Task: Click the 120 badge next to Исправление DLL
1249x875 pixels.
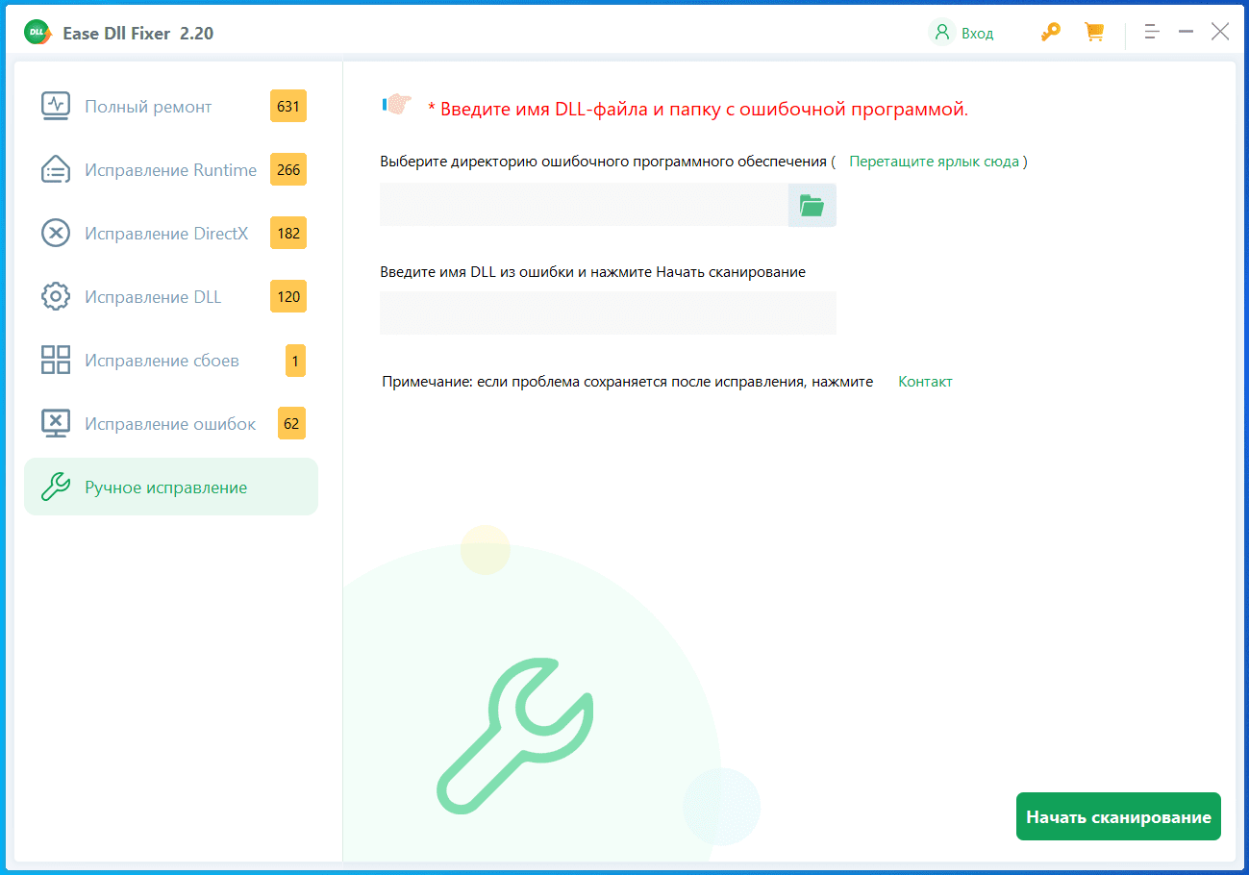Action: [x=288, y=296]
